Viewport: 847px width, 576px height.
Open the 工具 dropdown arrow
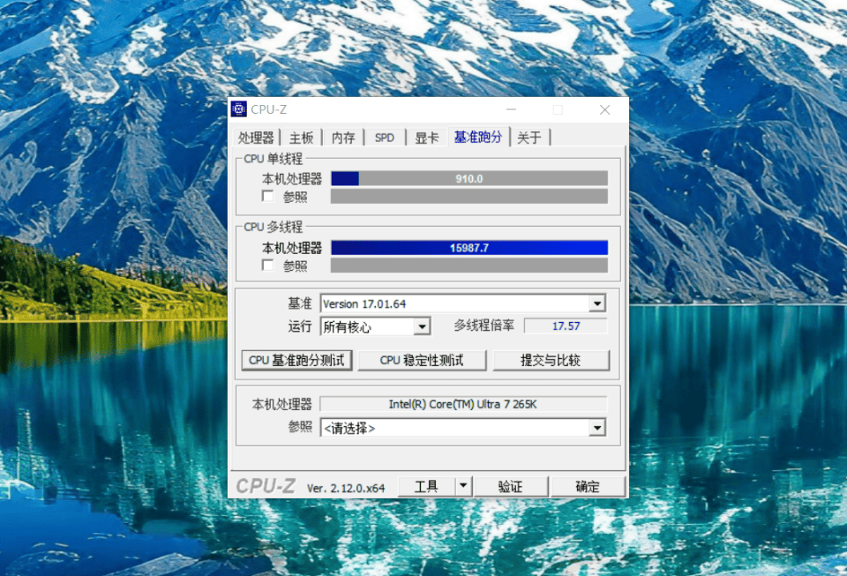tap(463, 486)
